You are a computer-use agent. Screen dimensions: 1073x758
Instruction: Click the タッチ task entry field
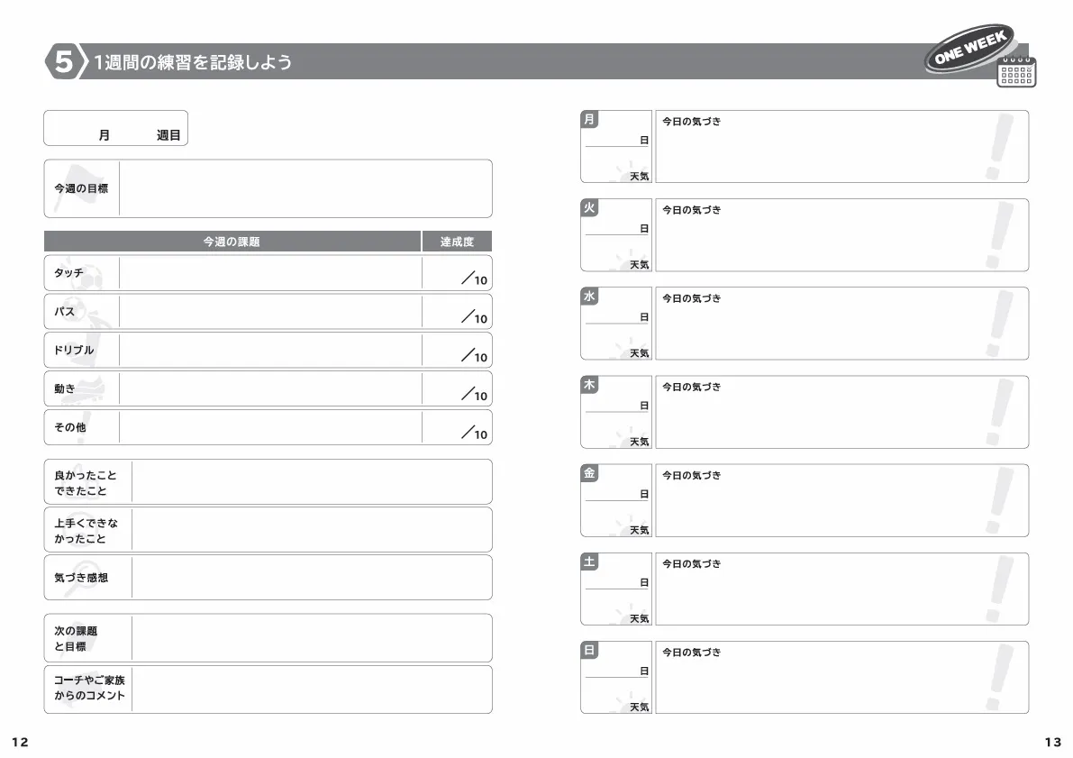click(269, 273)
